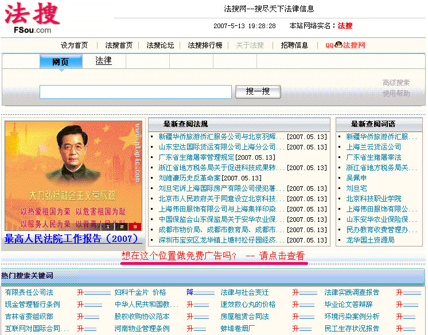Switch banner to slide 2
This screenshot has height=335, width=428.
122,226
